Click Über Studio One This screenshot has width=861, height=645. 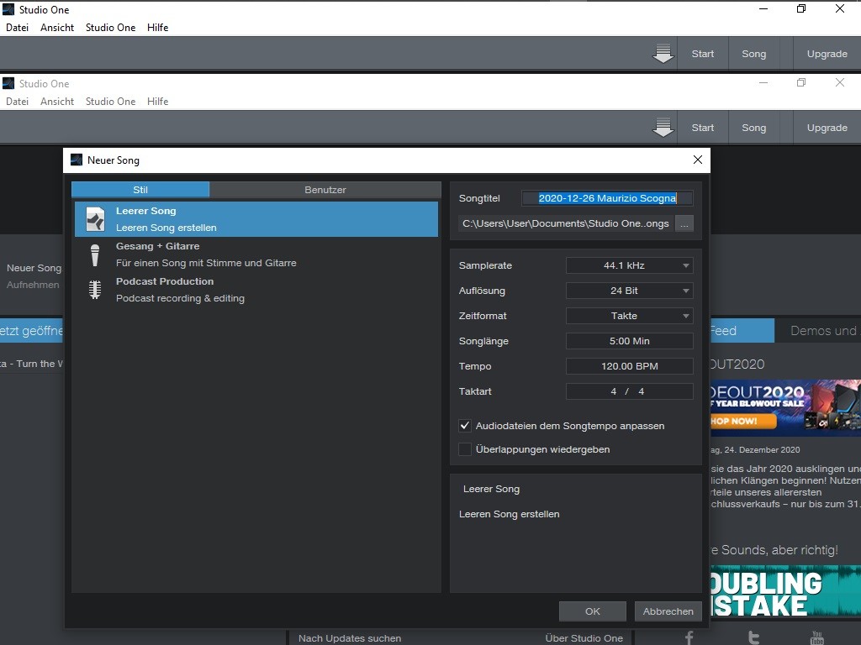coord(584,638)
